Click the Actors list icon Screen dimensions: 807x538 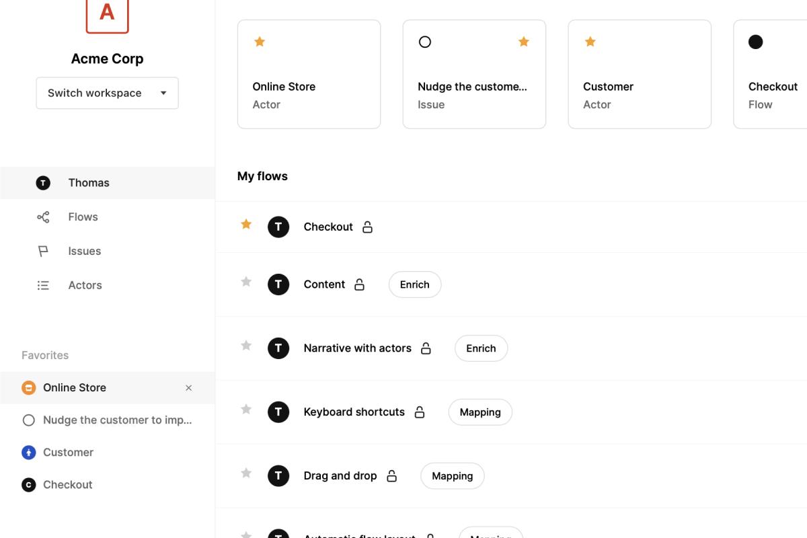(x=43, y=286)
